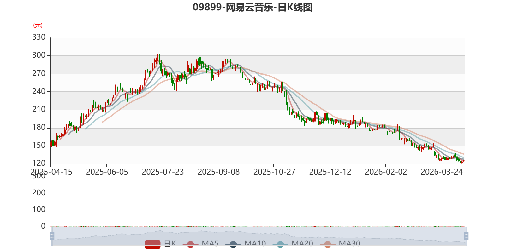Click the 100 volume axis label
Viewport: 505px width, 252px height.
tap(39, 209)
